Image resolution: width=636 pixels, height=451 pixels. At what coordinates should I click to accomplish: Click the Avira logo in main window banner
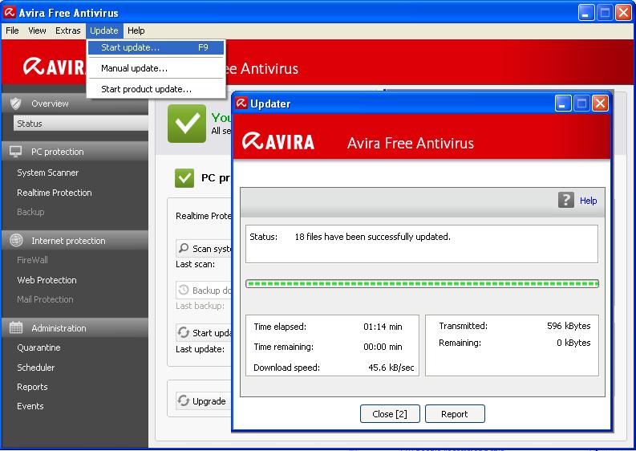tap(55, 66)
